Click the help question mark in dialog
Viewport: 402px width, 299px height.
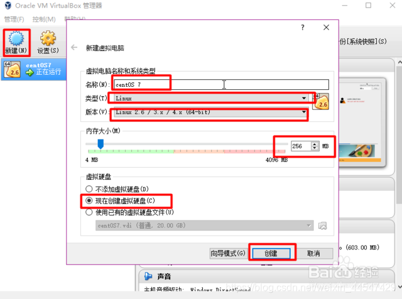(303, 28)
